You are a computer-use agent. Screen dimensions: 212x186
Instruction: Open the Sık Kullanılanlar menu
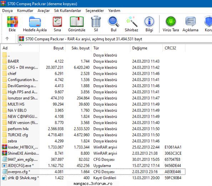coord(67,11)
